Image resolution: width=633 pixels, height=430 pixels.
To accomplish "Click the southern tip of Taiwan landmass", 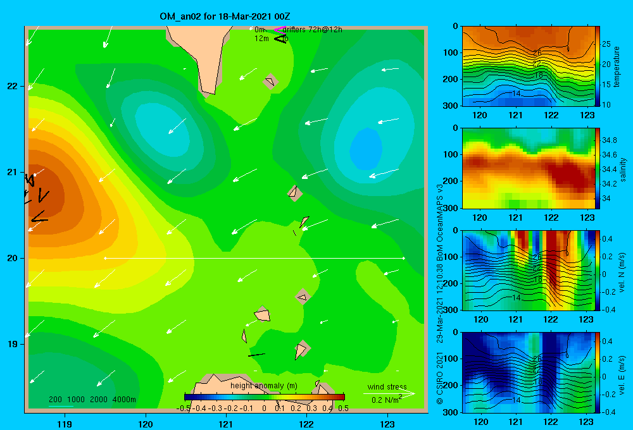I will pyautogui.click(x=209, y=89).
